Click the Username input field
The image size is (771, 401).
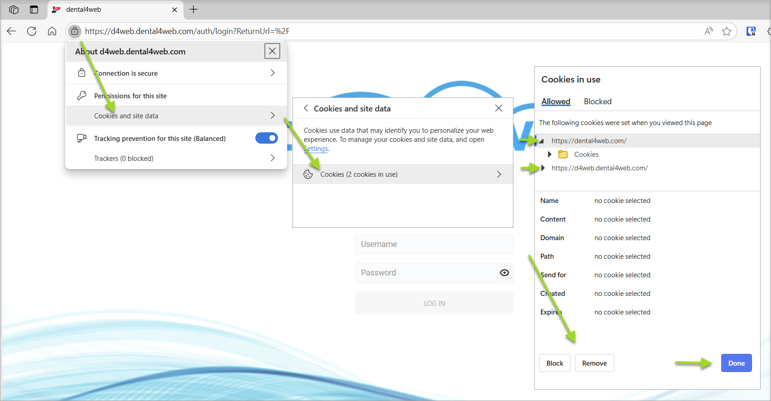[434, 244]
